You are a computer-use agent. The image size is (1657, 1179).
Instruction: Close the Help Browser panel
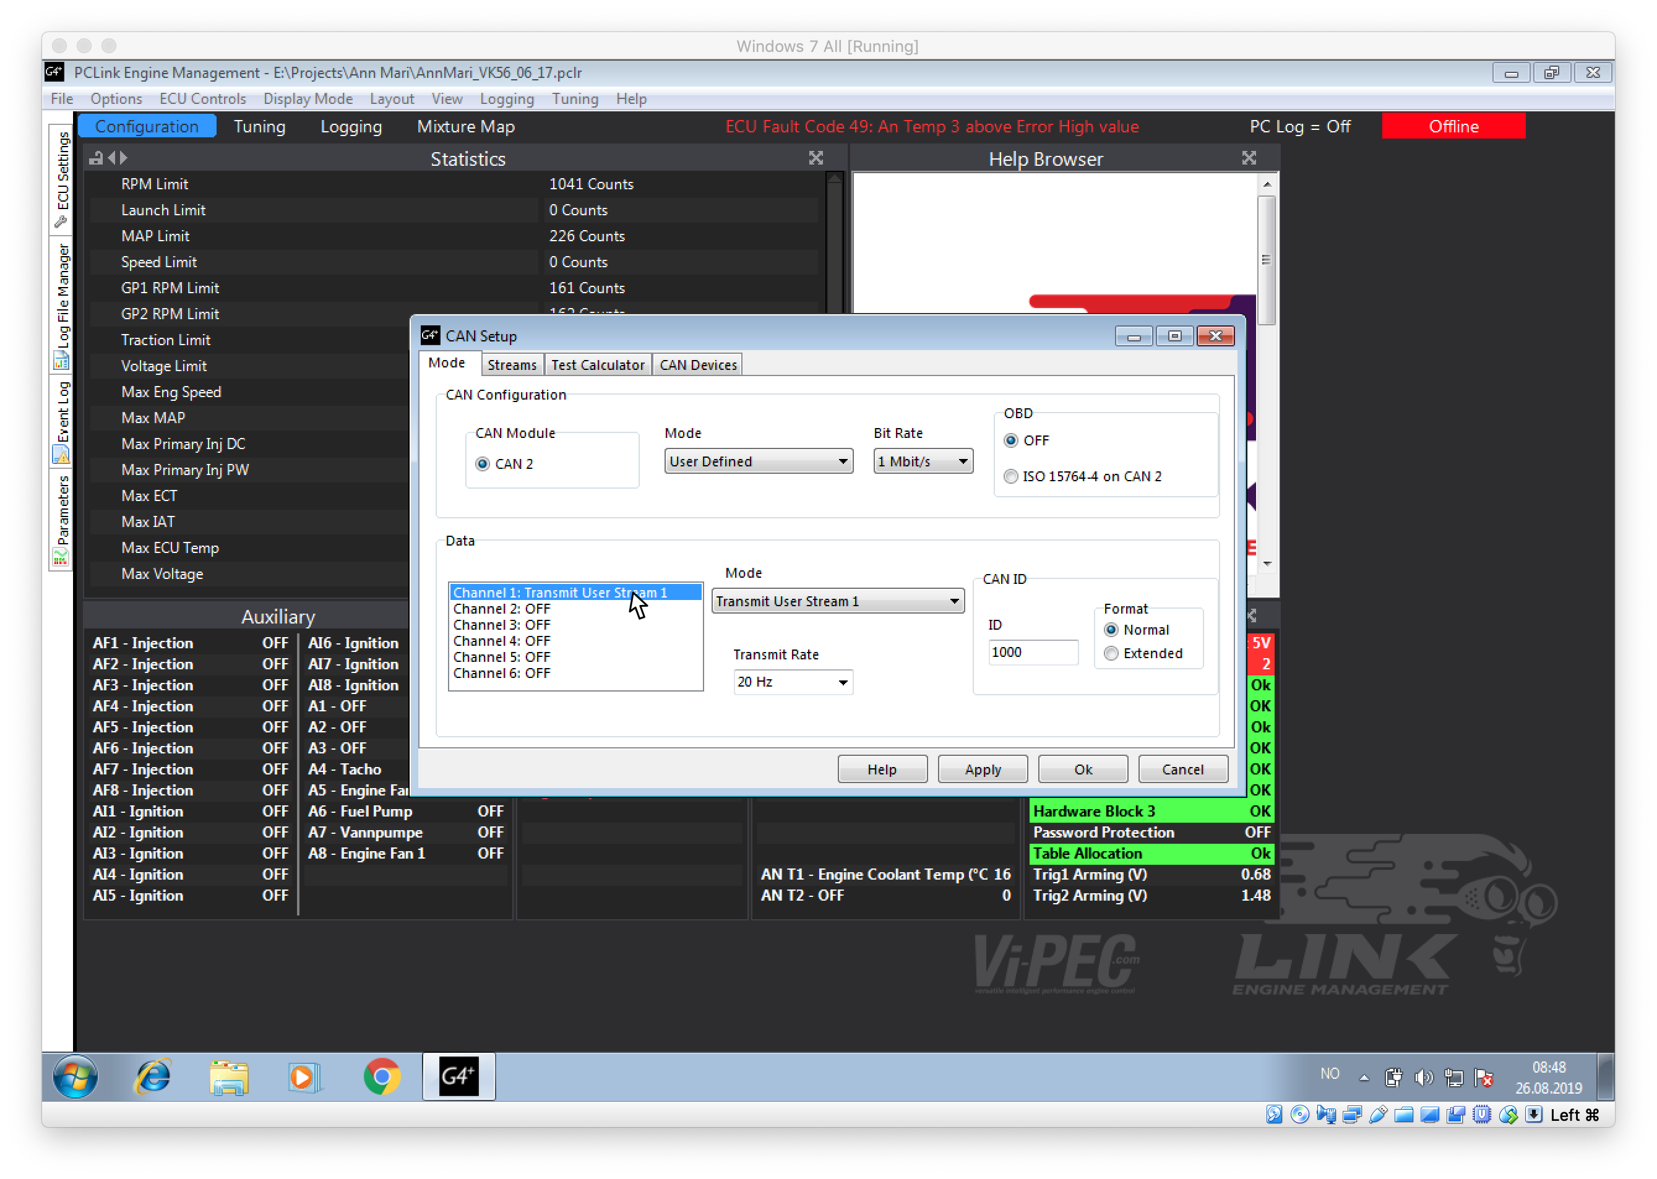pos(1248,158)
